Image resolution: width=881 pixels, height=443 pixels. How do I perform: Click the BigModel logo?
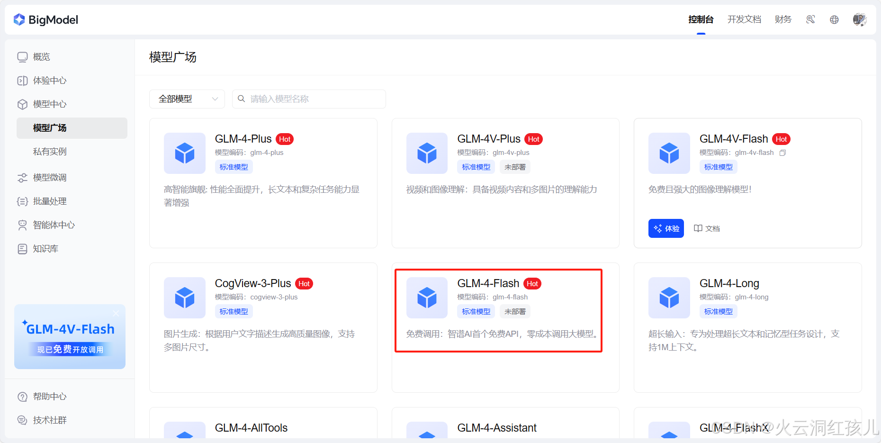pos(46,20)
